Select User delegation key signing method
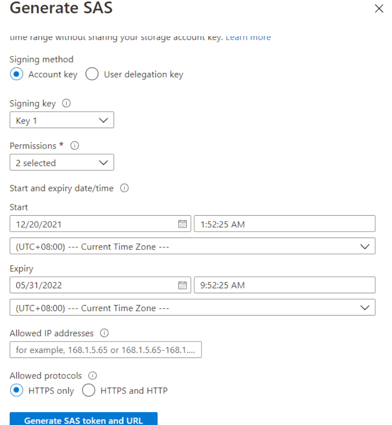Screen dimensions: 392x425 pyautogui.click(x=92, y=74)
